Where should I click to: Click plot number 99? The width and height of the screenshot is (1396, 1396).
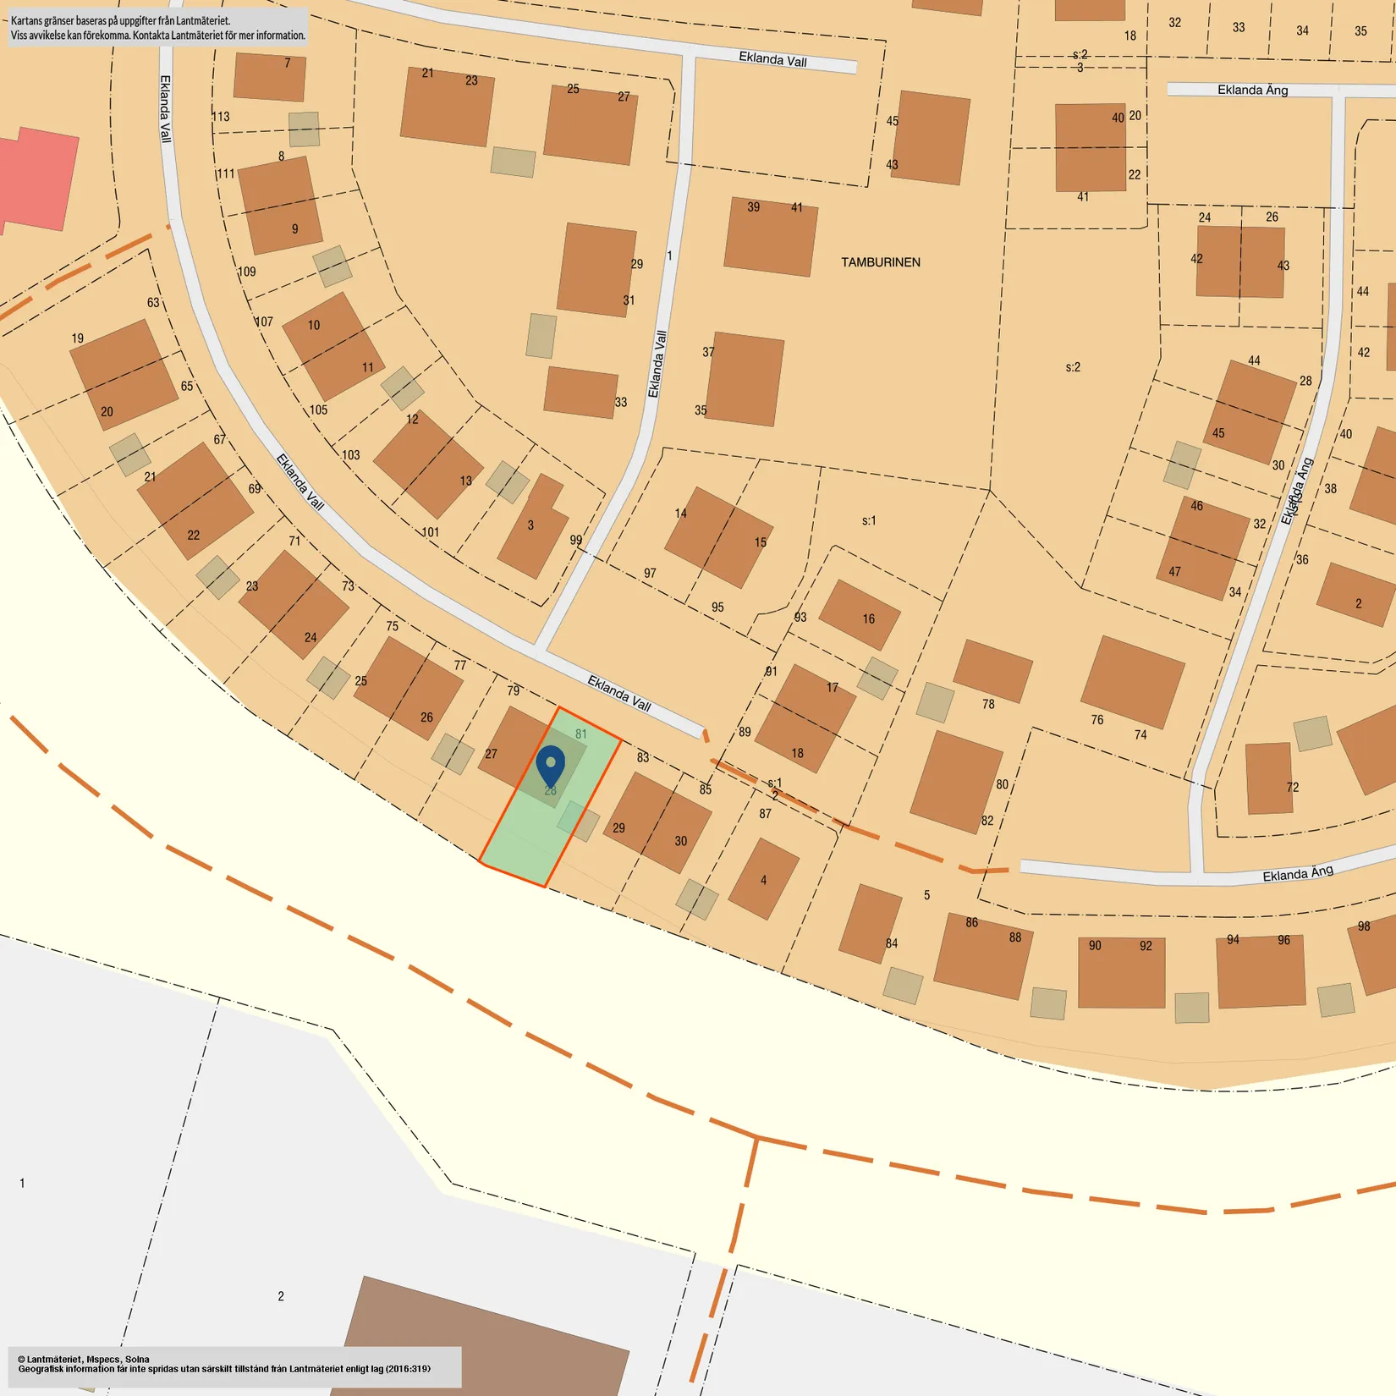click(x=576, y=540)
